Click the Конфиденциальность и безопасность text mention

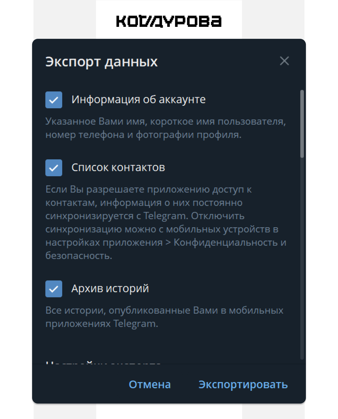pyautogui.click(x=166, y=249)
